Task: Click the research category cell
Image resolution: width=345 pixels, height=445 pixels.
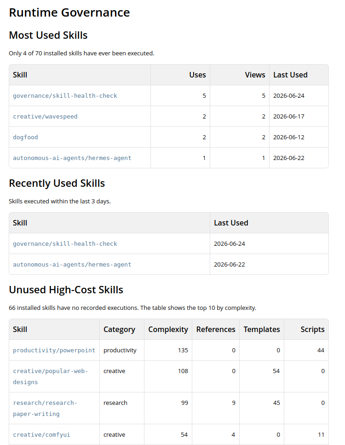Action: click(115, 403)
